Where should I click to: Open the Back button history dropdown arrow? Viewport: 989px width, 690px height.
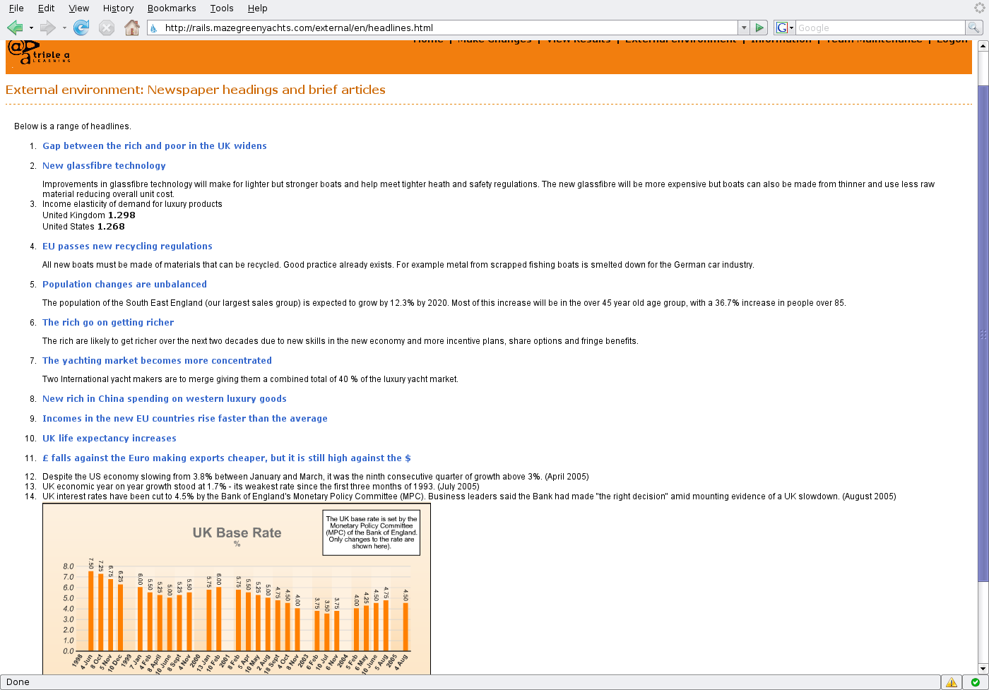pyautogui.click(x=31, y=28)
